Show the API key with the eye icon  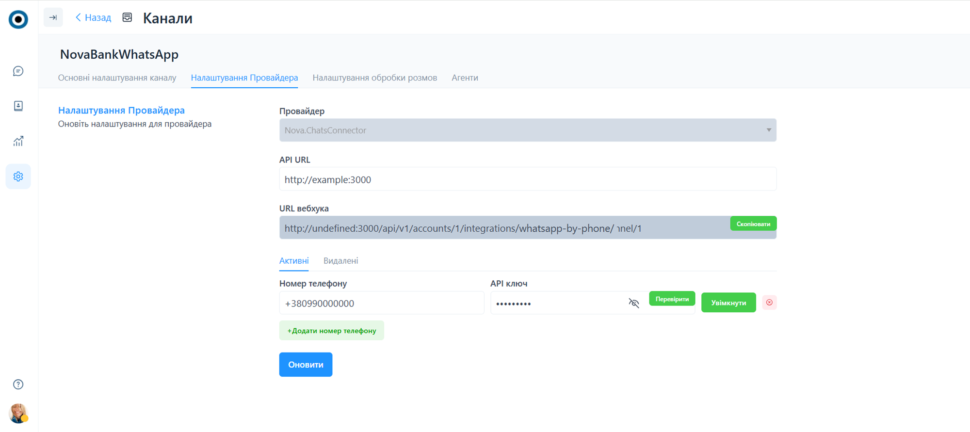click(x=634, y=303)
